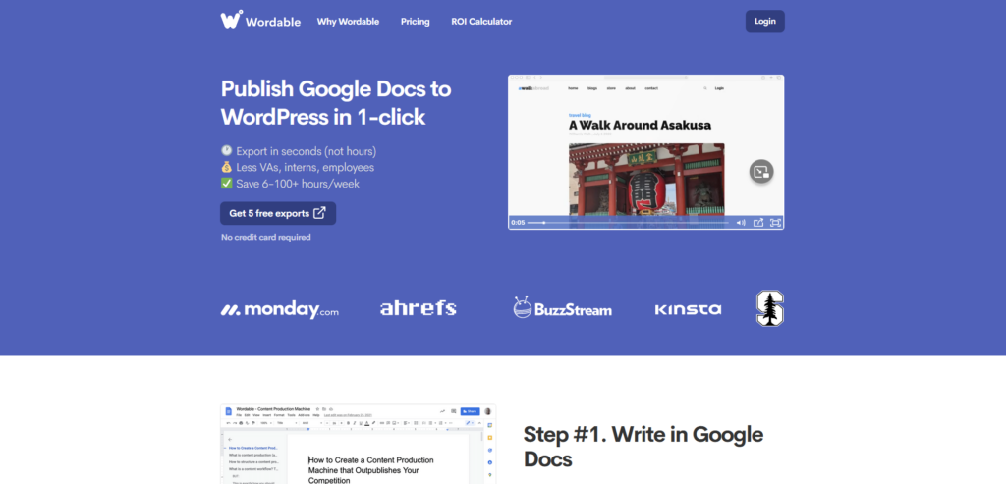Click the Publish Google Docs to WordPress headline

tap(336, 102)
